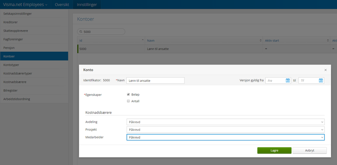Open Kostnadsbærere in sidebar

pyautogui.click(x=34, y=82)
